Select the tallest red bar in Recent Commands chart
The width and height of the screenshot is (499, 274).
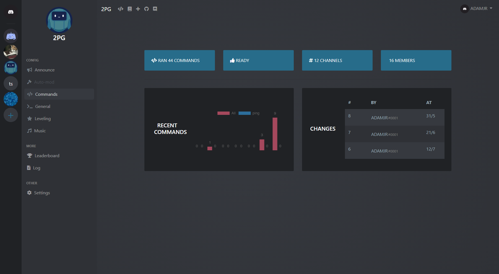(275, 134)
